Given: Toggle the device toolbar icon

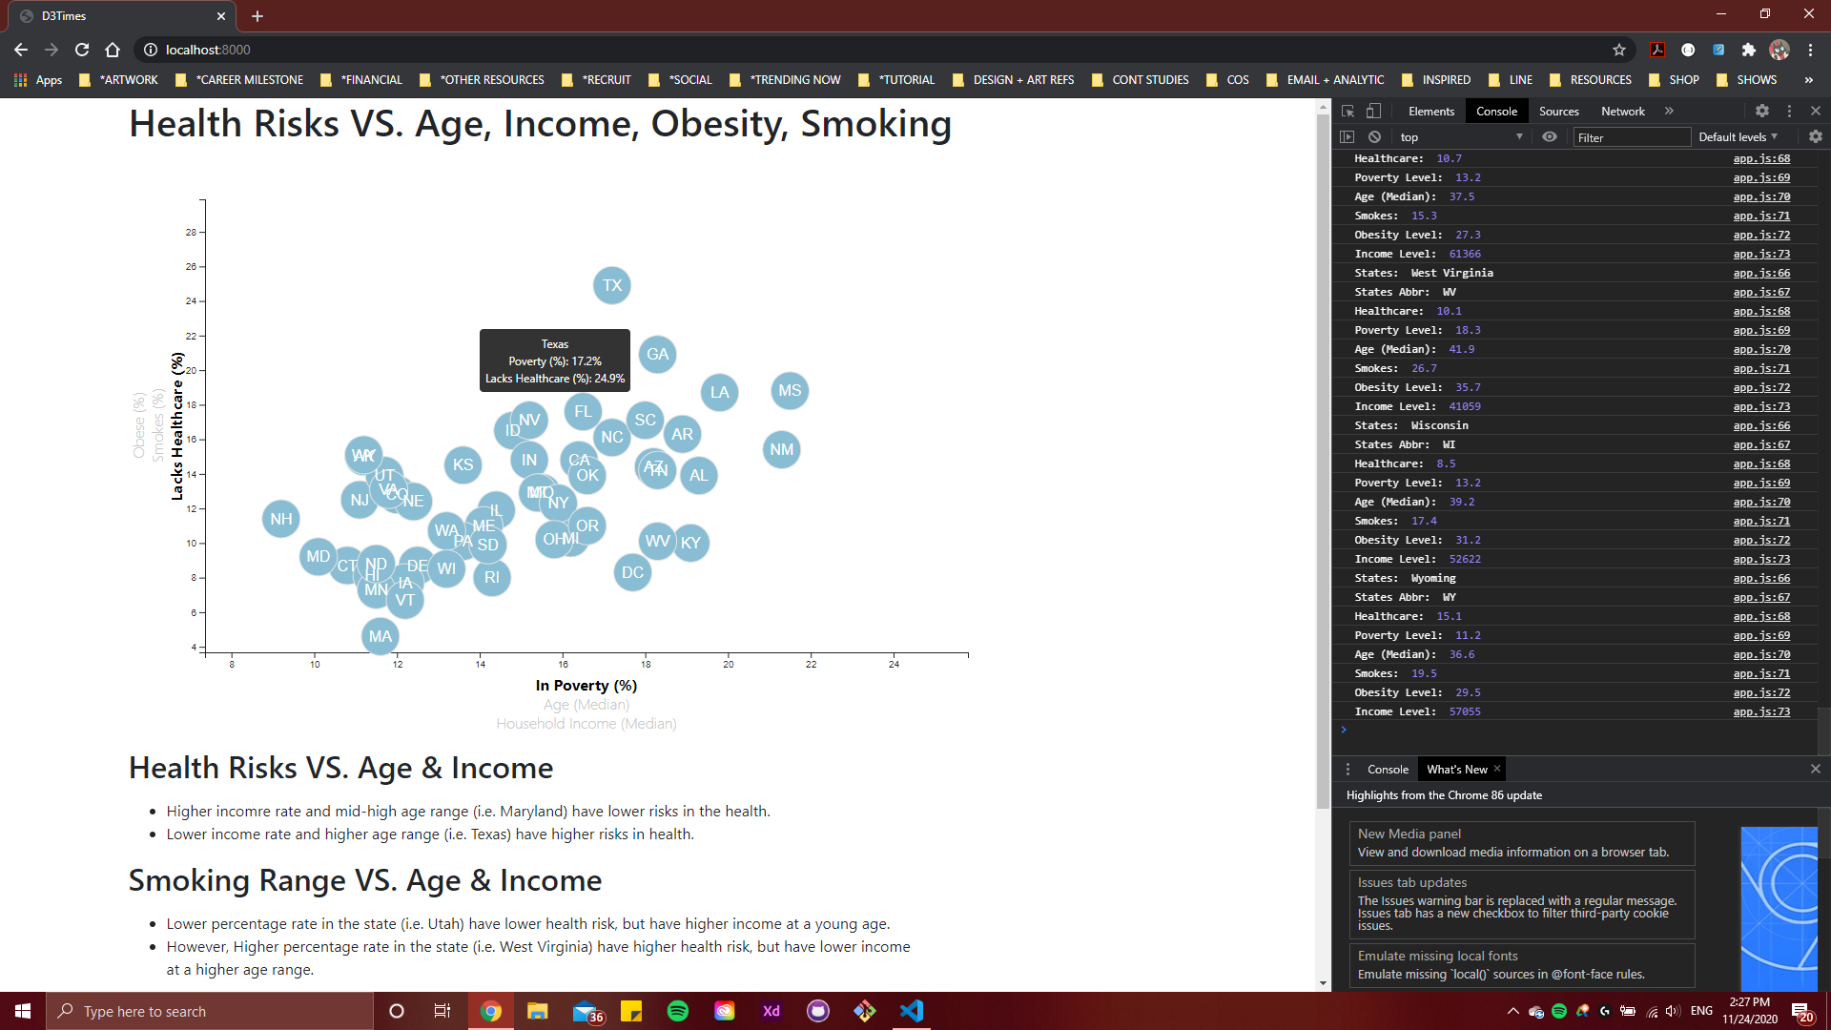Looking at the screenshot, I should tap(1373, 112).
